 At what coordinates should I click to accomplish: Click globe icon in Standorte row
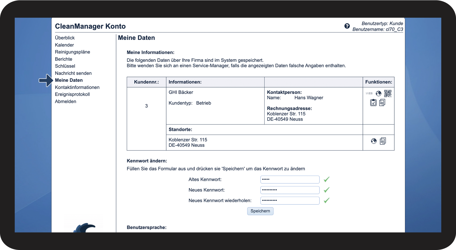tap(374, 141)
